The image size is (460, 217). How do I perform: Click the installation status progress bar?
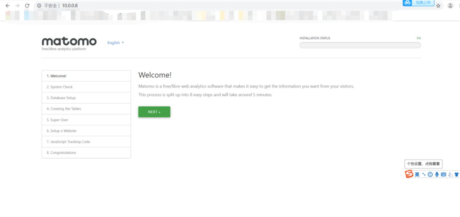(x=360, y=45)
